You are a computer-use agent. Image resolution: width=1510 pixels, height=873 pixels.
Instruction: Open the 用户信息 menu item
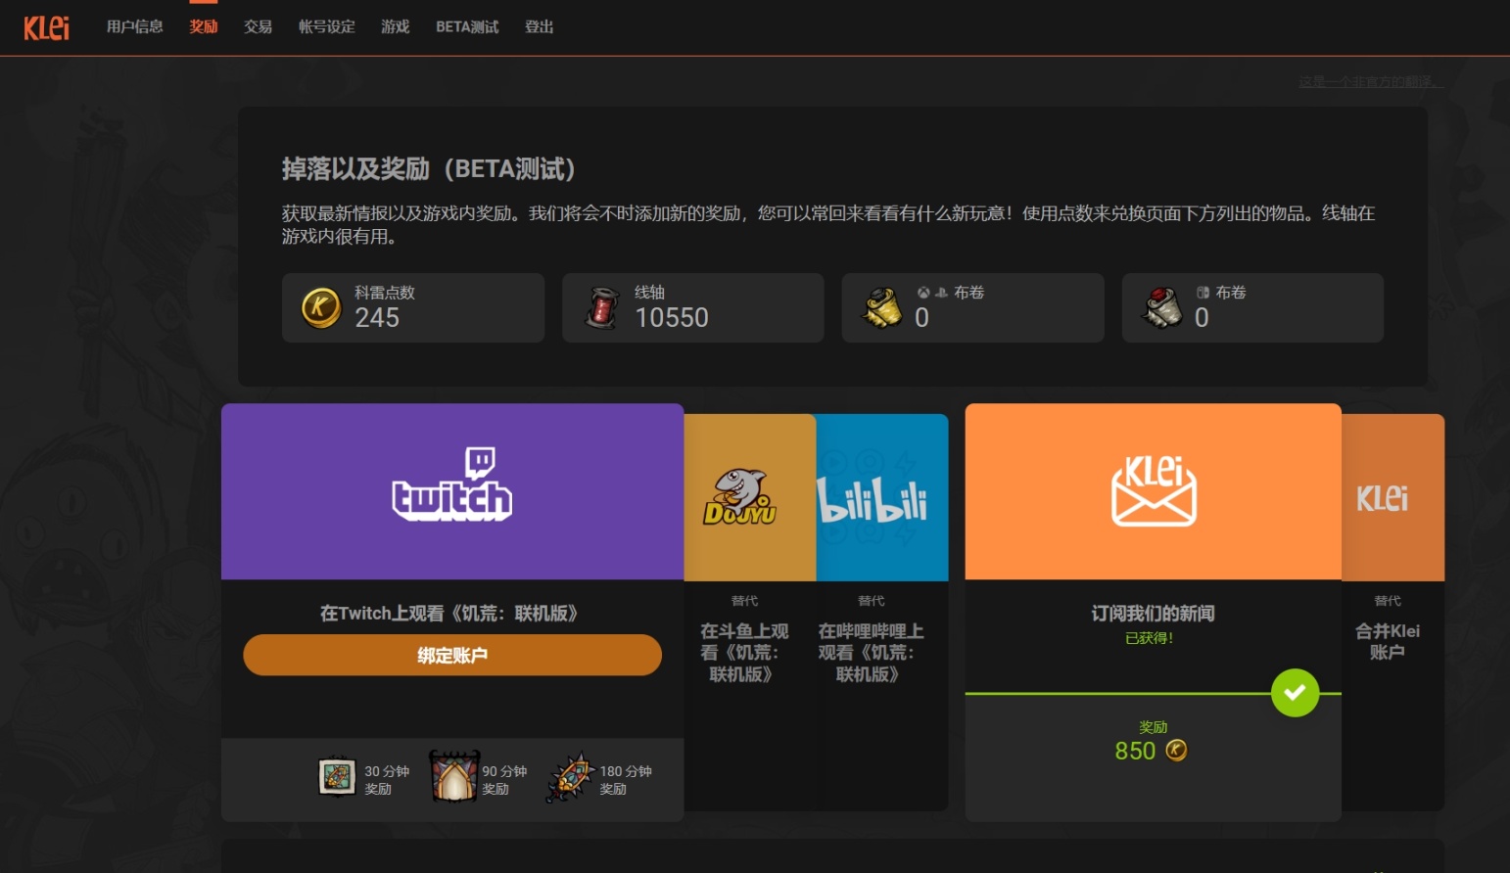tap(135, 27)
